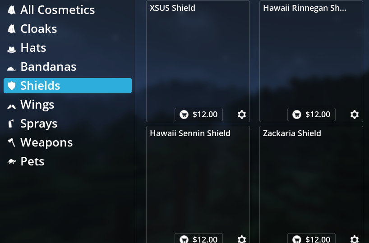The height and width of the screenshot is (243, 369).
Task: Click the cloak icon beside All Cosmetics
Action: coord(12,10)
